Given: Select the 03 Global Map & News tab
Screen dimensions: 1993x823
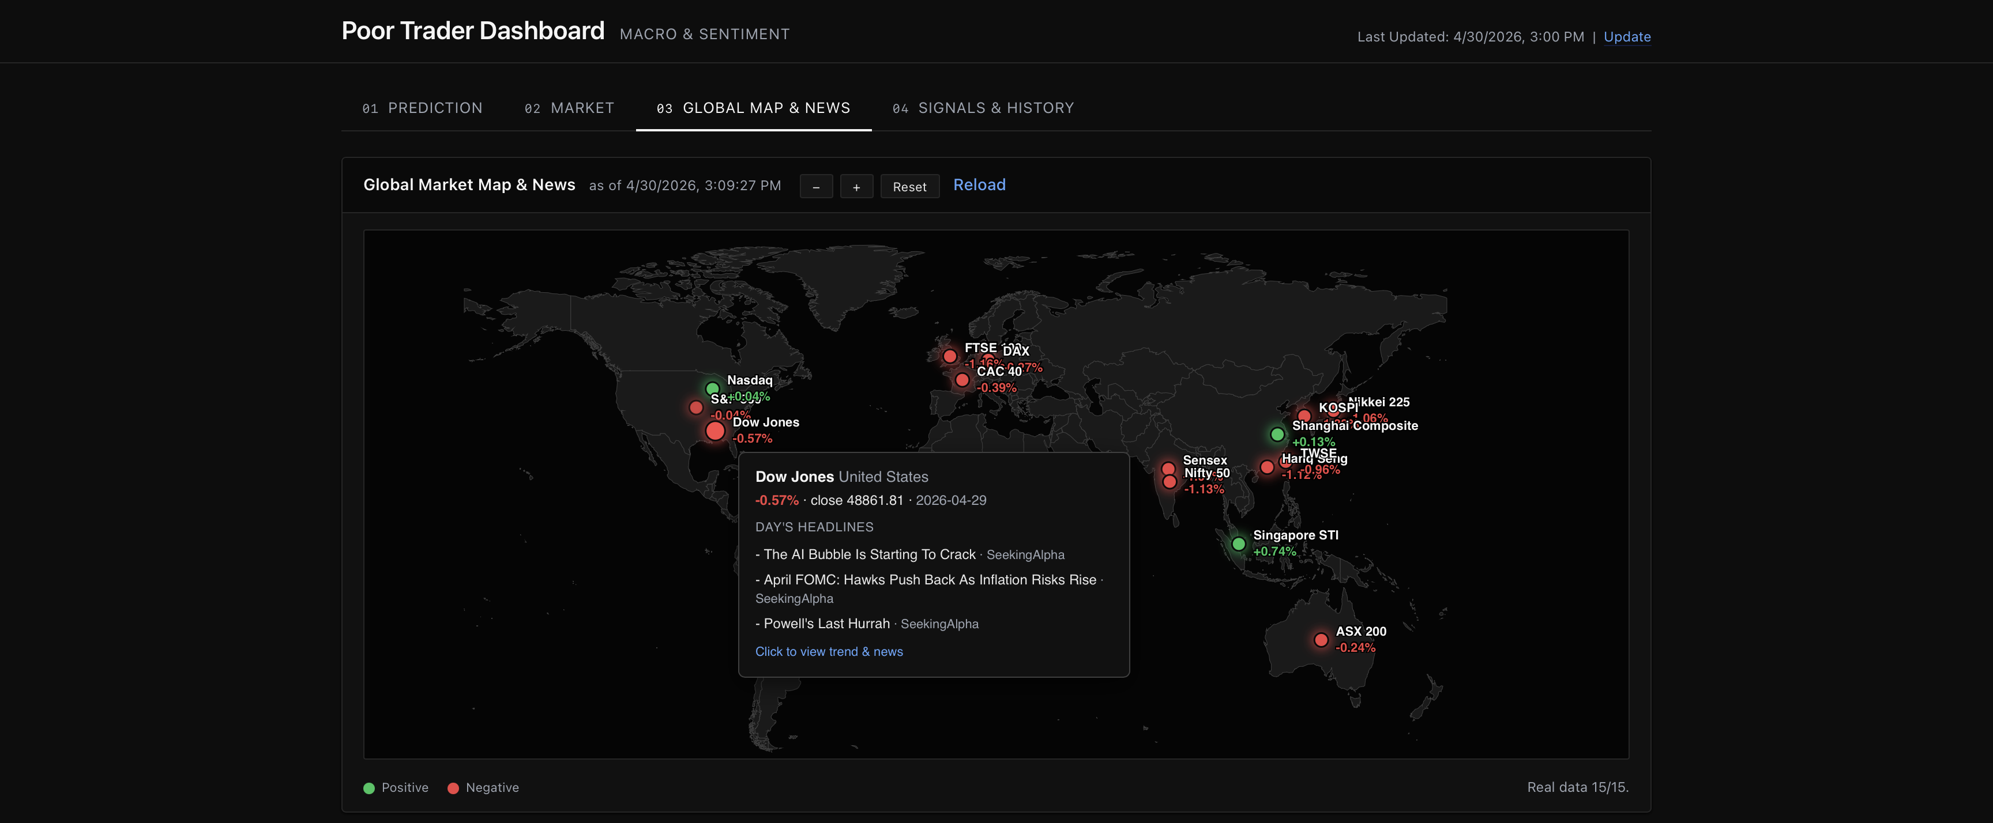Looking at the screenshot, I should point(754,108).
